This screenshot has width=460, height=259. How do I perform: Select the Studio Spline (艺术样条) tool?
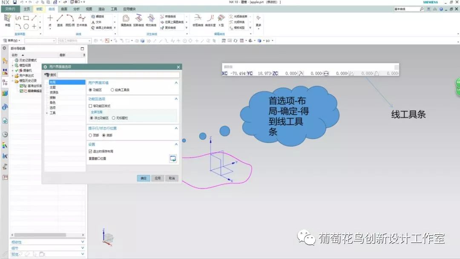[82, 20]
